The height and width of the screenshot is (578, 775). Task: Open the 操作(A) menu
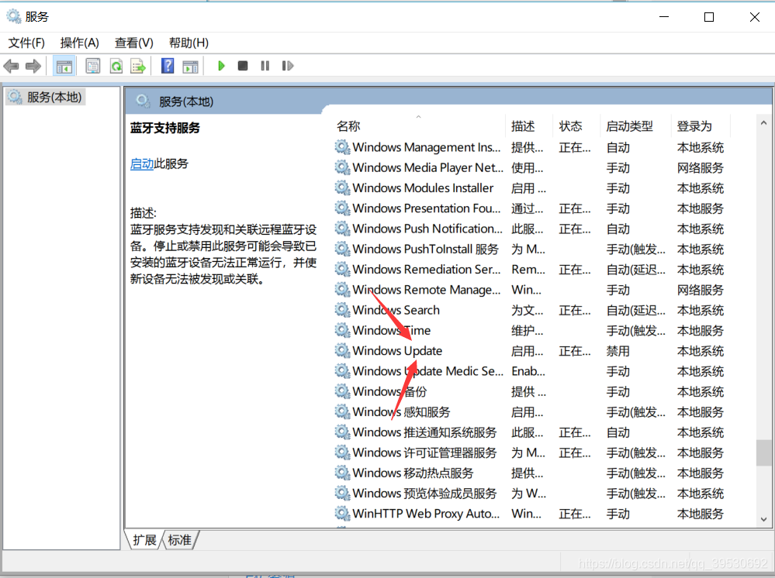click(x=80, y=43)
